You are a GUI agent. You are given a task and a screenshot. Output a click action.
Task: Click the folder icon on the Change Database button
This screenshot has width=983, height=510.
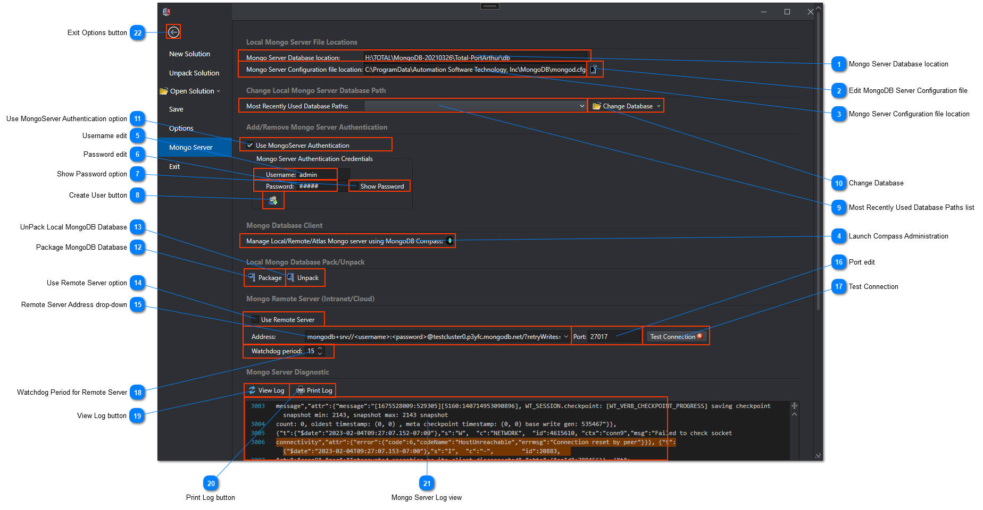597,106
